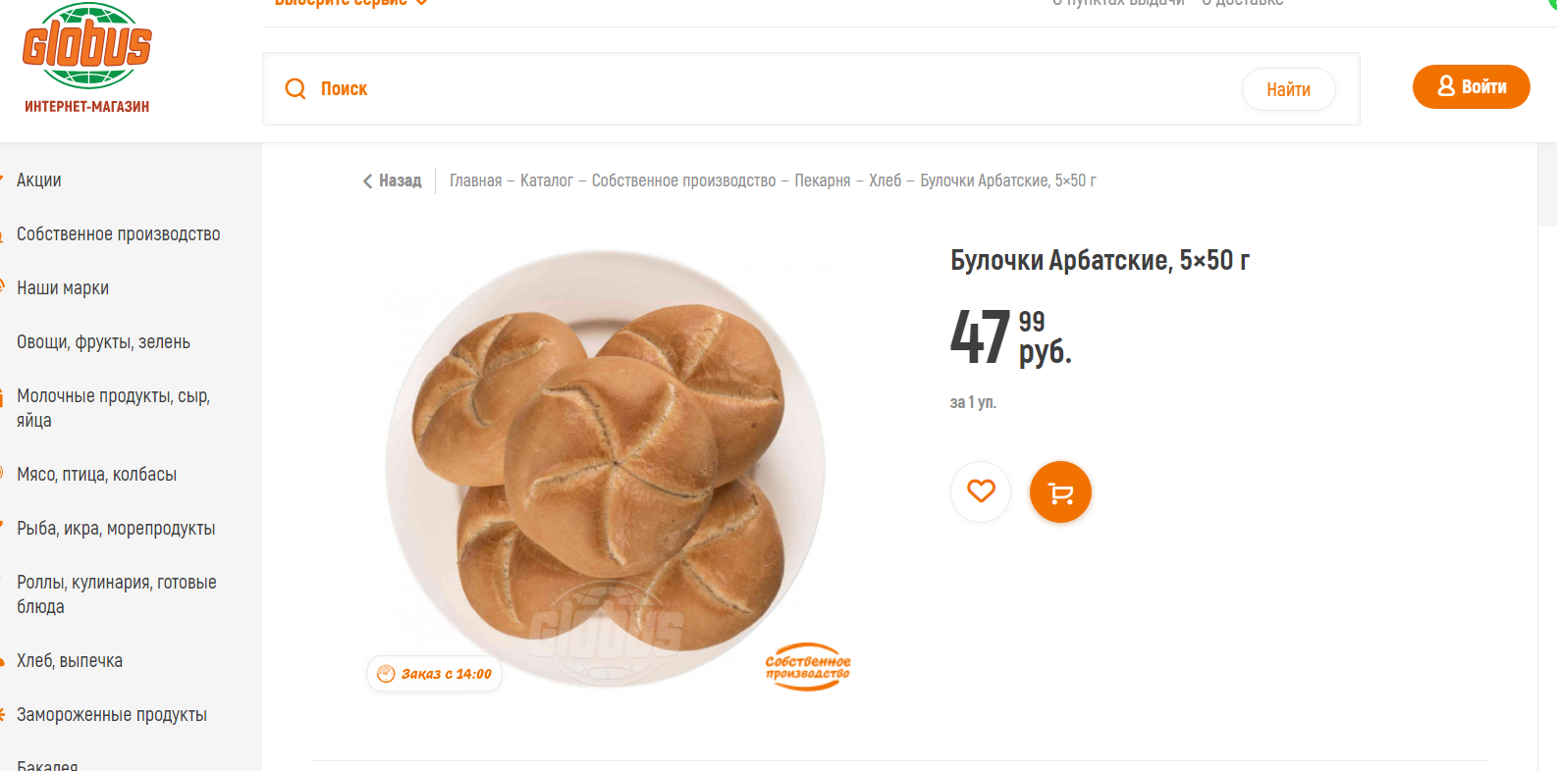Click the Найти search button
The width and height of the screenshot is (1557, 771).
(x=1288, y=89)
